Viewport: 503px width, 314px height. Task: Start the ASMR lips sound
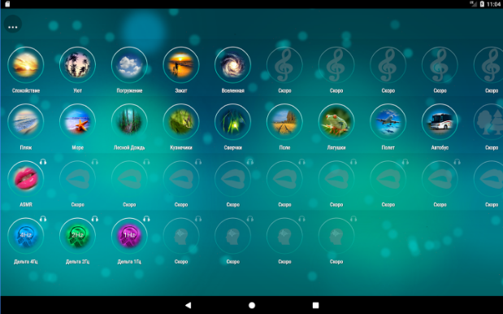(26, 178)
